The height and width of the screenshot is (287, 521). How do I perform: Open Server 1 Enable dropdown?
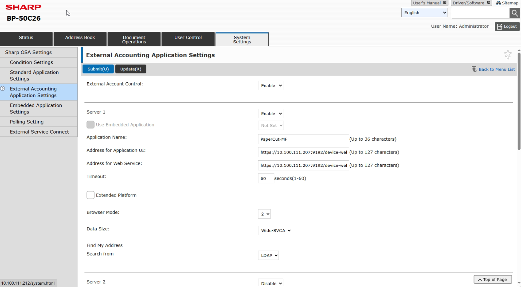click(271, 114)
